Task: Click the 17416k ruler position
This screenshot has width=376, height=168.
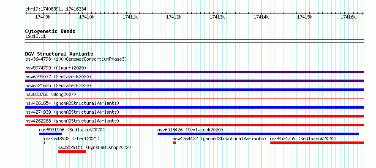Action: click(x=349, y=17)
